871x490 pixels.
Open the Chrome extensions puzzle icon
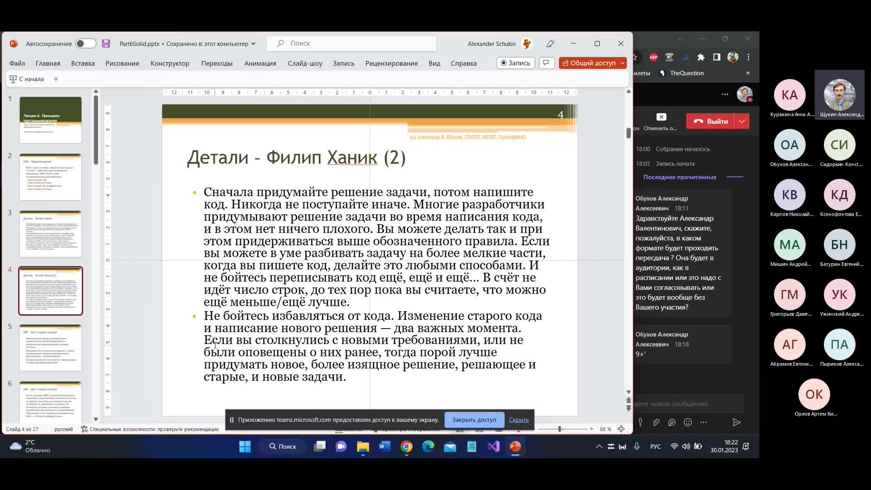click(x=701, y=57)
